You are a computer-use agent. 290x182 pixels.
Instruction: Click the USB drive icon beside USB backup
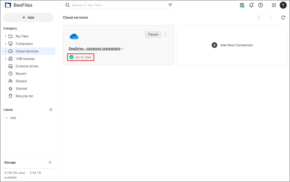point(11,59)
